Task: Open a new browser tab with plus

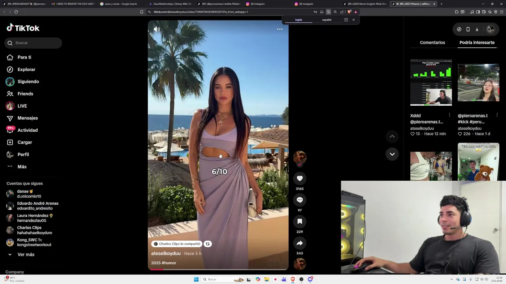Action: click(x=441, y=4)
